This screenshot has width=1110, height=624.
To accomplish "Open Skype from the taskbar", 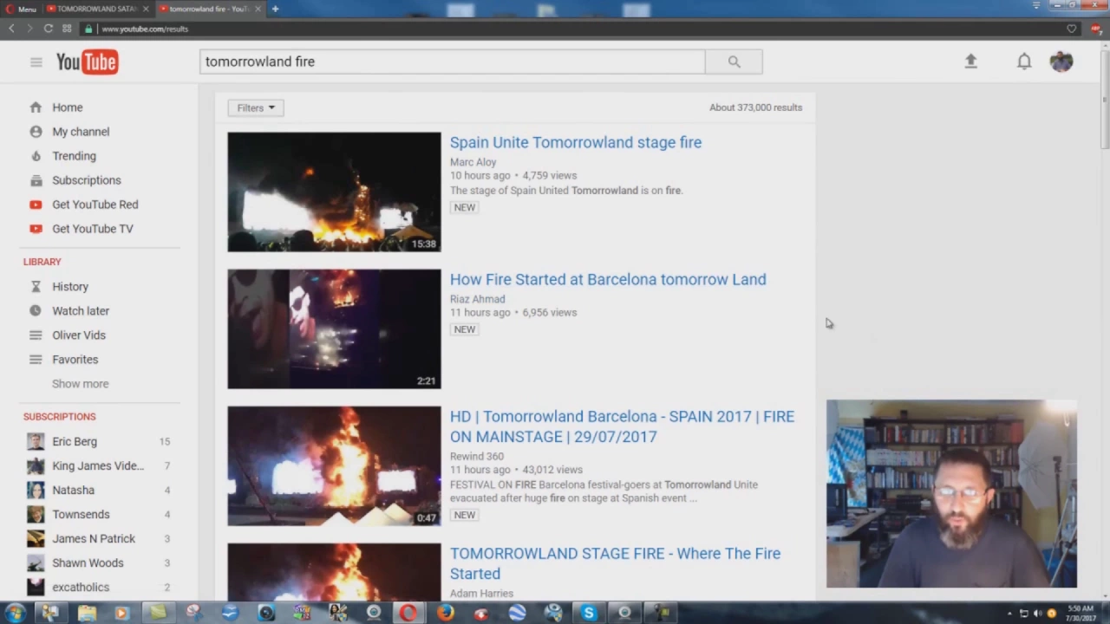I will (589, 613).
